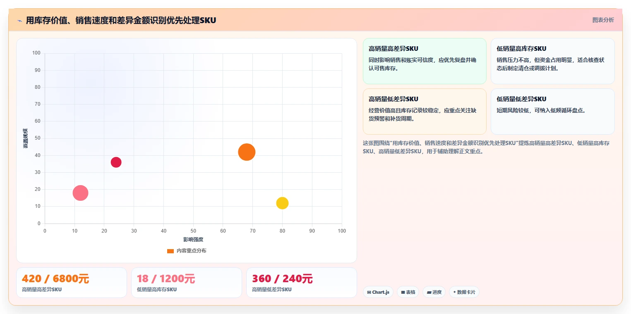
Task: Click the 进度 tag
Action: [434, 292]
